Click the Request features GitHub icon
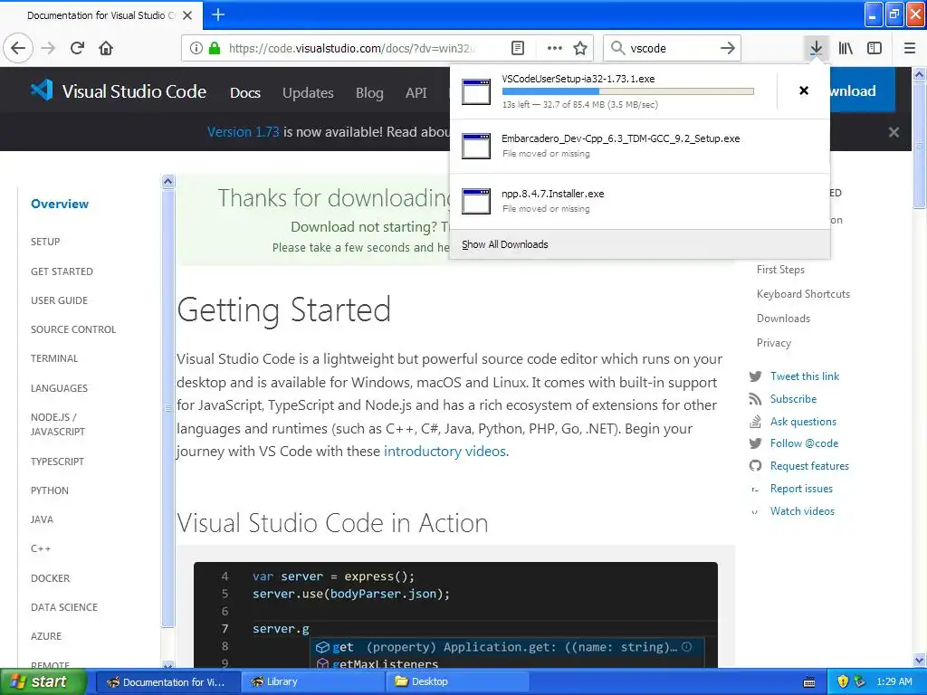The width and height of the screenshot is (927, 695). point(755,466)
